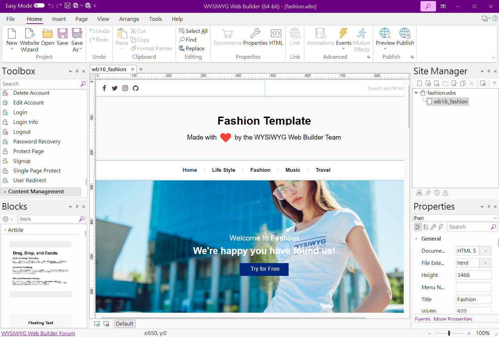This screenshot has height=337, width=499.
Task: Add a new document tab with plus button
Action: tap(141, 69)
